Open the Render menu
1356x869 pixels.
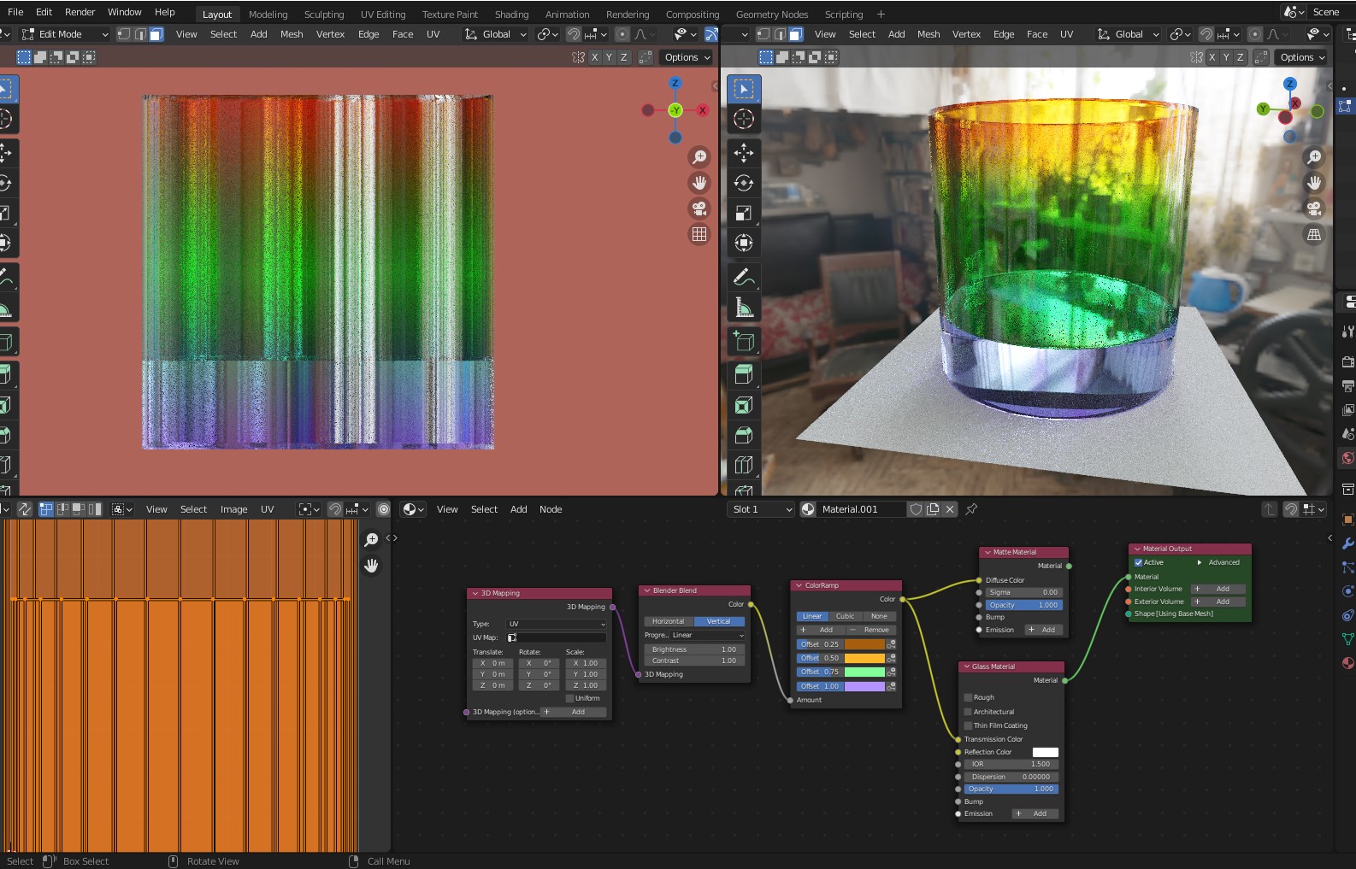pyautogui.click(x=80, y=12)
